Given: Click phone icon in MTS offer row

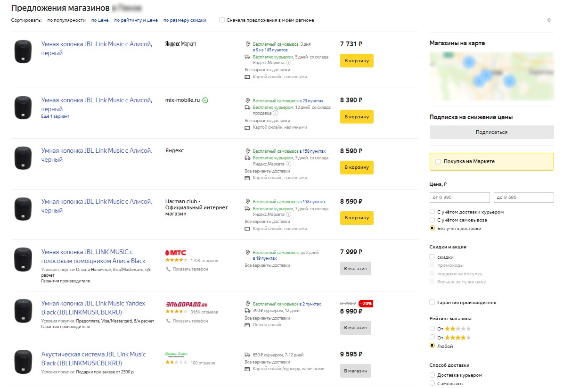Looking at the screenshot, I should [168, 269].
